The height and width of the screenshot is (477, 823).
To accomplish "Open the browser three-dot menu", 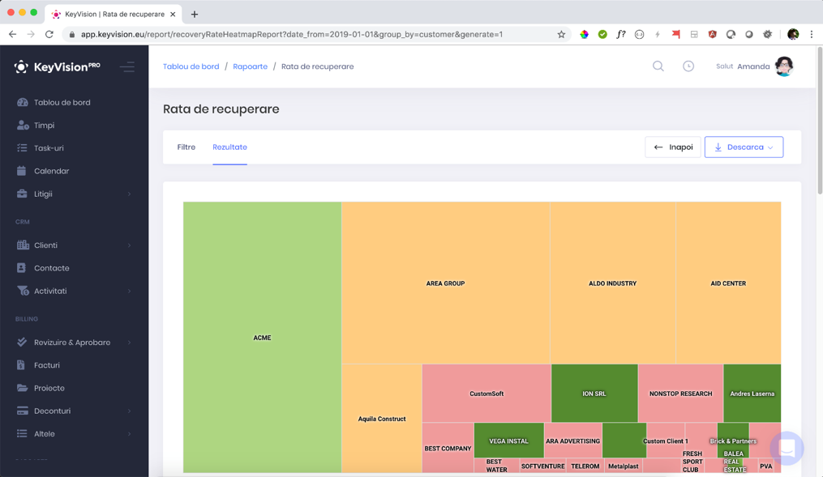I will 812,34.
